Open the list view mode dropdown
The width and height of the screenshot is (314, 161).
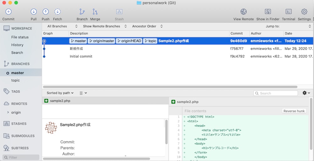tap(83, 93)
